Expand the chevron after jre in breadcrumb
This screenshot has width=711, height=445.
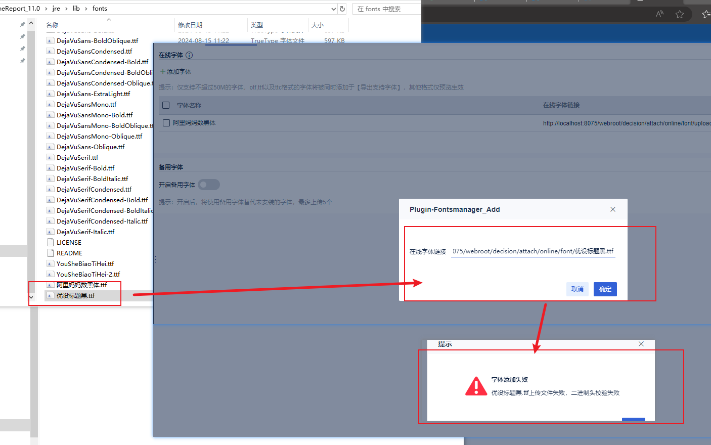pos(66,9)
